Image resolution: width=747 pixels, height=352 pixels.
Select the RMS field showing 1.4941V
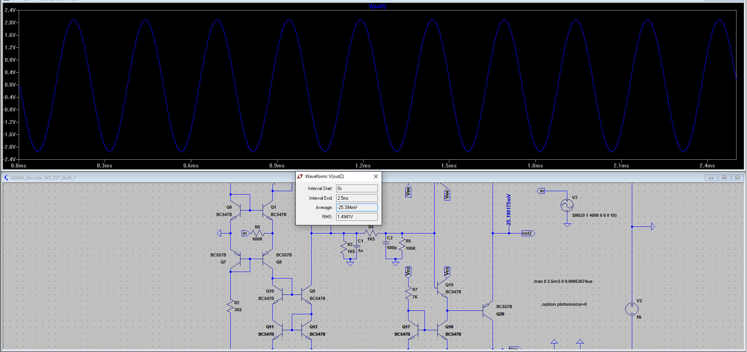coord(357,217)
